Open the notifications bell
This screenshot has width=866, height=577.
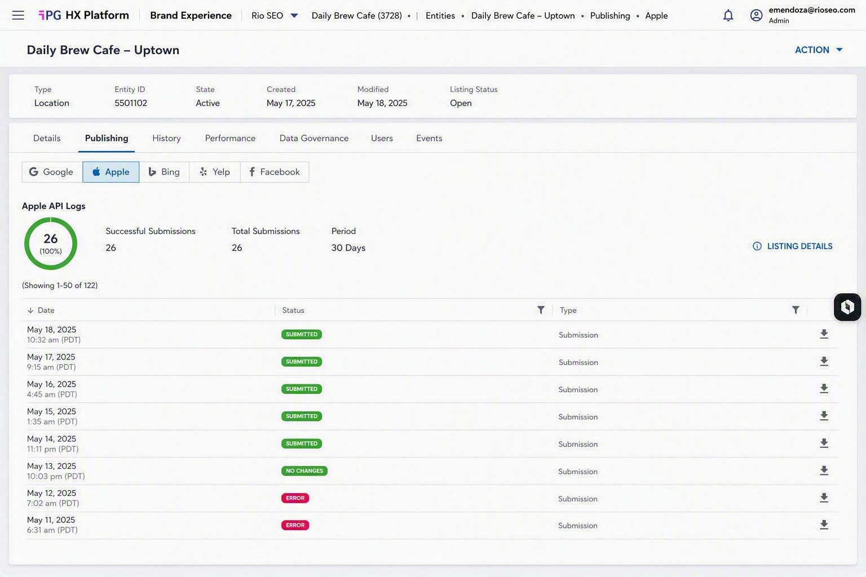click(728, 15)
